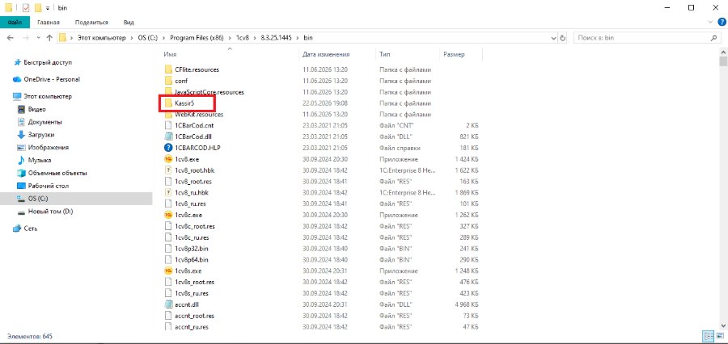The width and height of the screenshot is (728, 344).
Task: Open Quick access star icon
Action: pyautogui.click(x=18, y=62)
